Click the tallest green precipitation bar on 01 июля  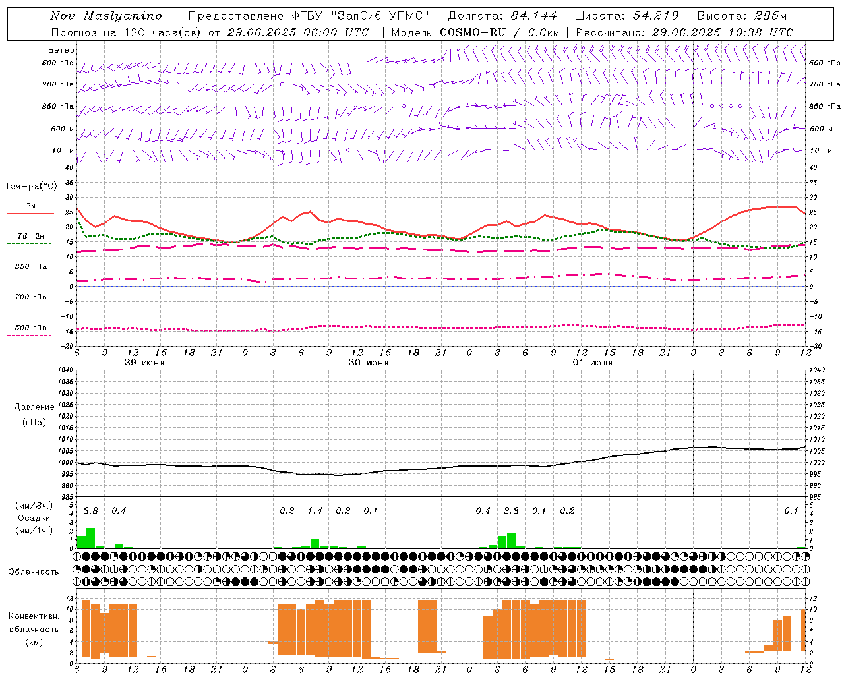point(511,541)
